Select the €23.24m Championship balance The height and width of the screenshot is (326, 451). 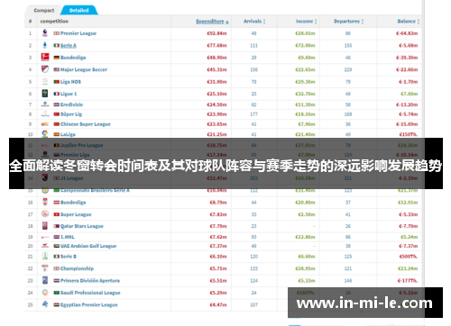(408, 268)
